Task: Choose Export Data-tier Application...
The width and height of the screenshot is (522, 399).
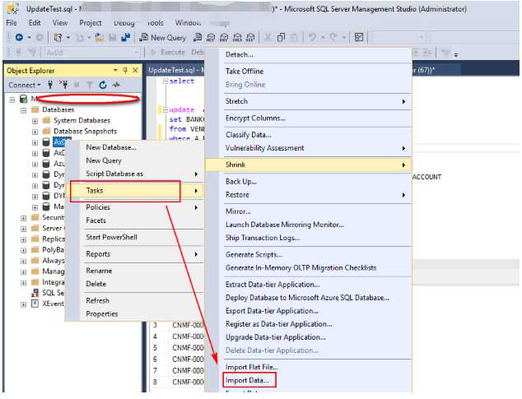Action: click(x=272, y=311)
